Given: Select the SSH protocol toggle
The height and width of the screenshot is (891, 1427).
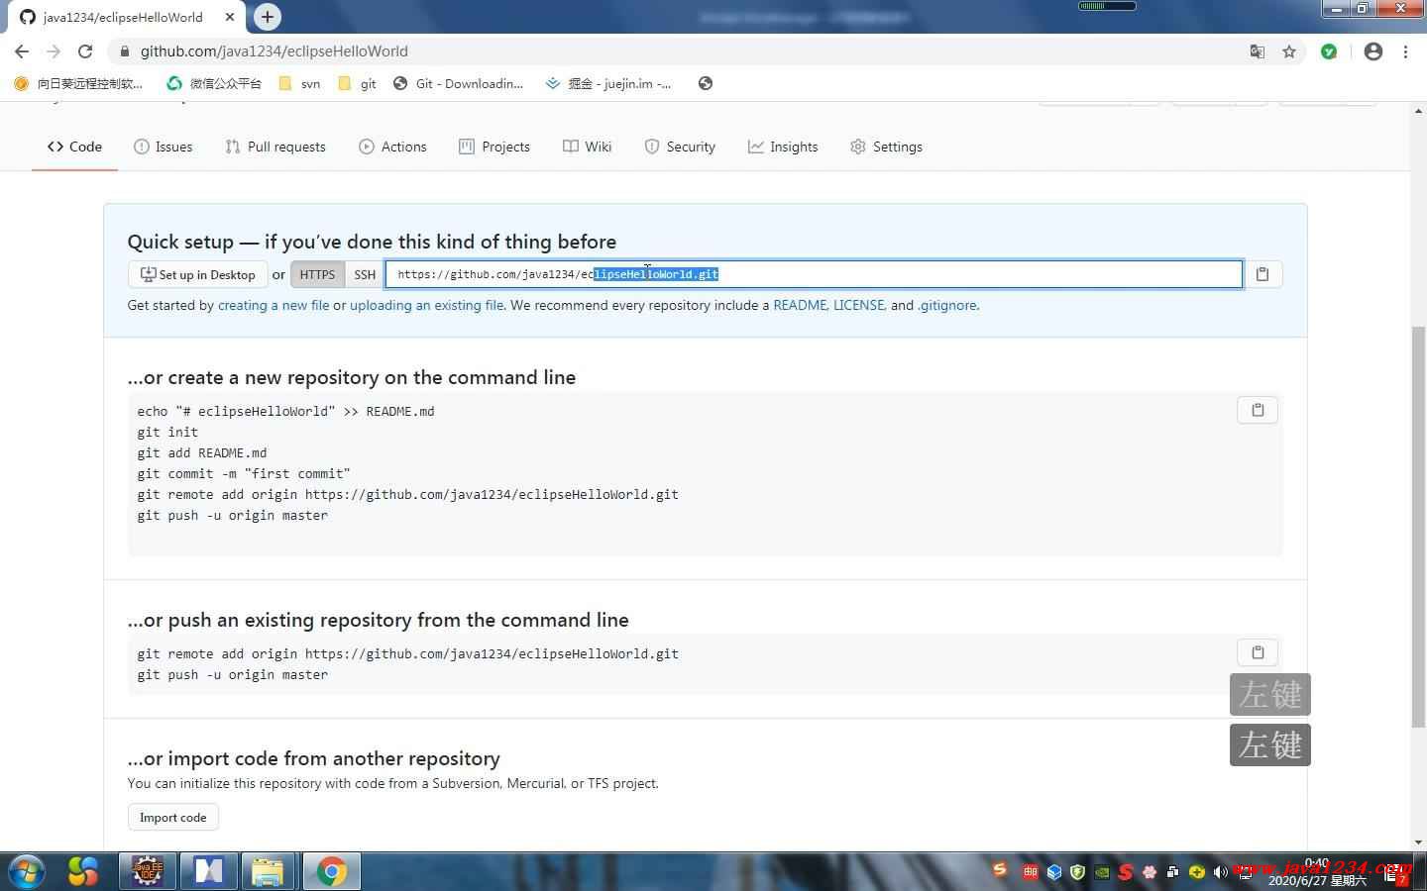Looking at the screenshot, I should [x=365, y=274].
